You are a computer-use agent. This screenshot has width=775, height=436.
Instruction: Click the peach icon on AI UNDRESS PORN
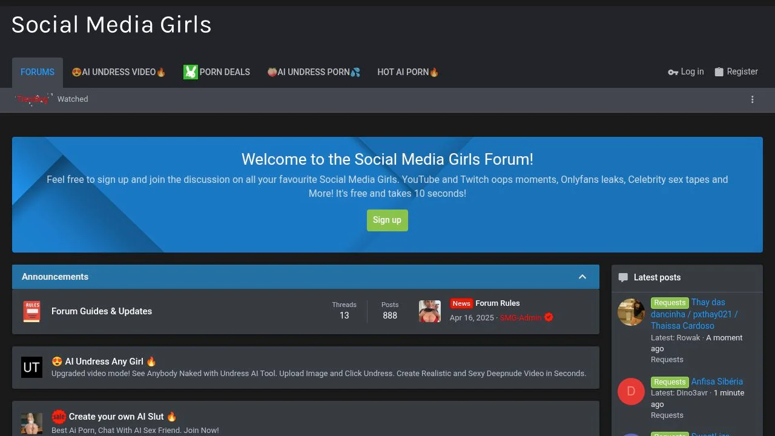(272, 71)
